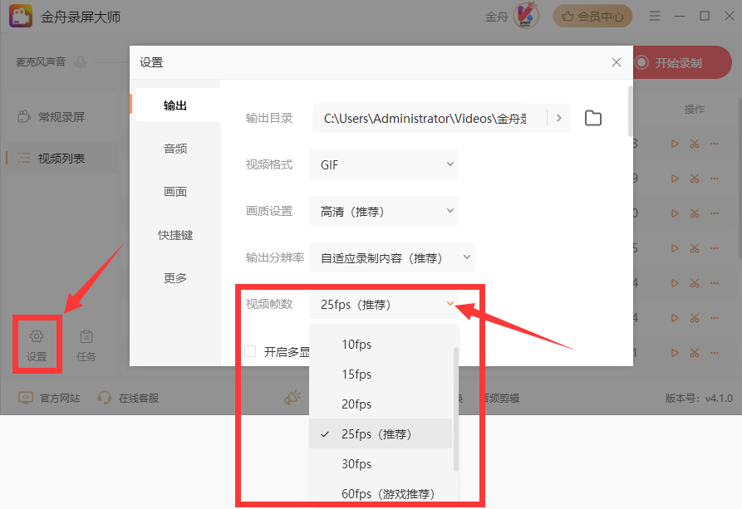Cut the video in row ending with 0
Image resolution: width=742 pixels, height=509 pixels.
coord(695,213)
